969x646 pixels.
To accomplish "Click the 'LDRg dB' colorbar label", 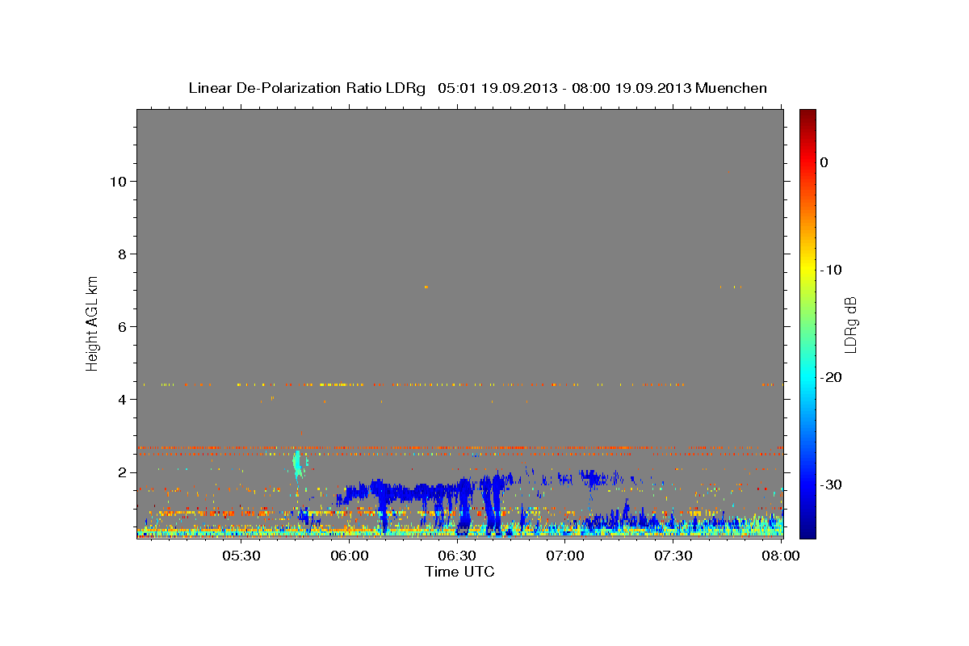I will click(x=849, y=325).
